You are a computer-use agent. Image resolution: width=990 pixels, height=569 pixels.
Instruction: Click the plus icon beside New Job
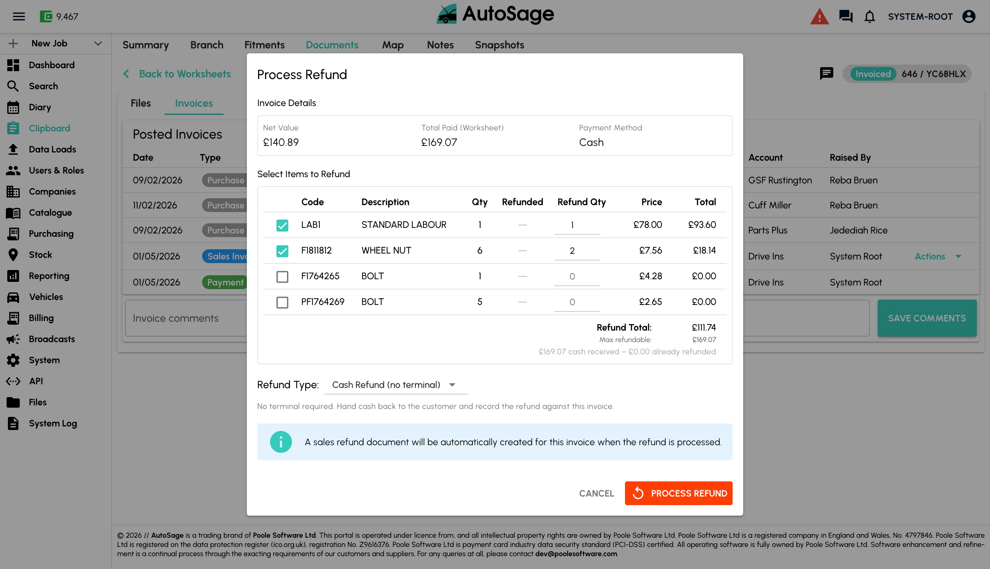(x=13, y=43)
